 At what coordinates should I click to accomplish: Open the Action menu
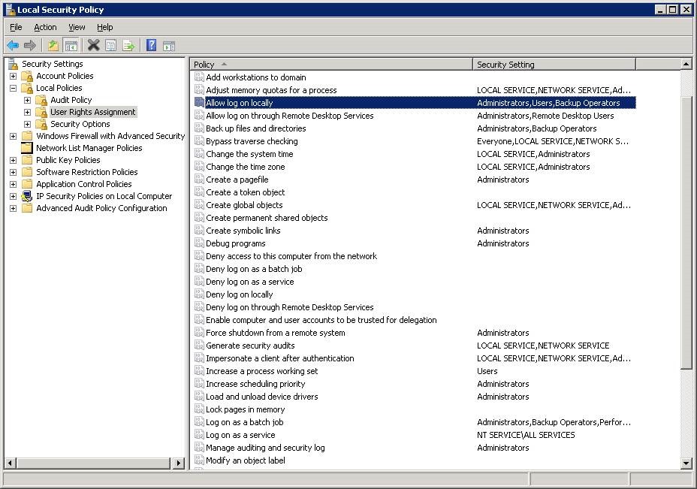(45, 27)
